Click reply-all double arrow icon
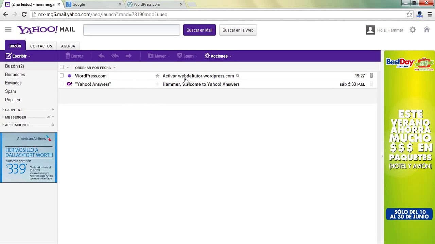The image size is (435, 244). [115, 56]
